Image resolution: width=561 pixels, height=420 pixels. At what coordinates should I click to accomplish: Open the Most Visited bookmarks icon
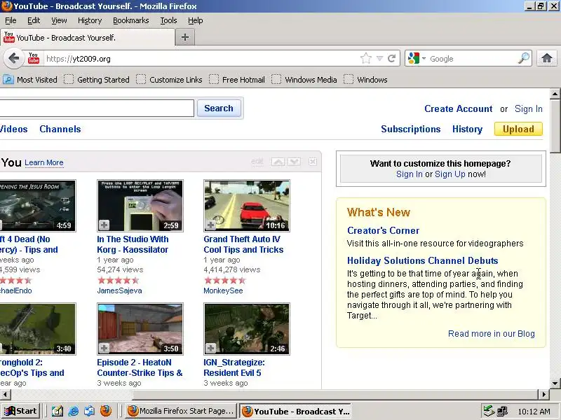point(8,80)
